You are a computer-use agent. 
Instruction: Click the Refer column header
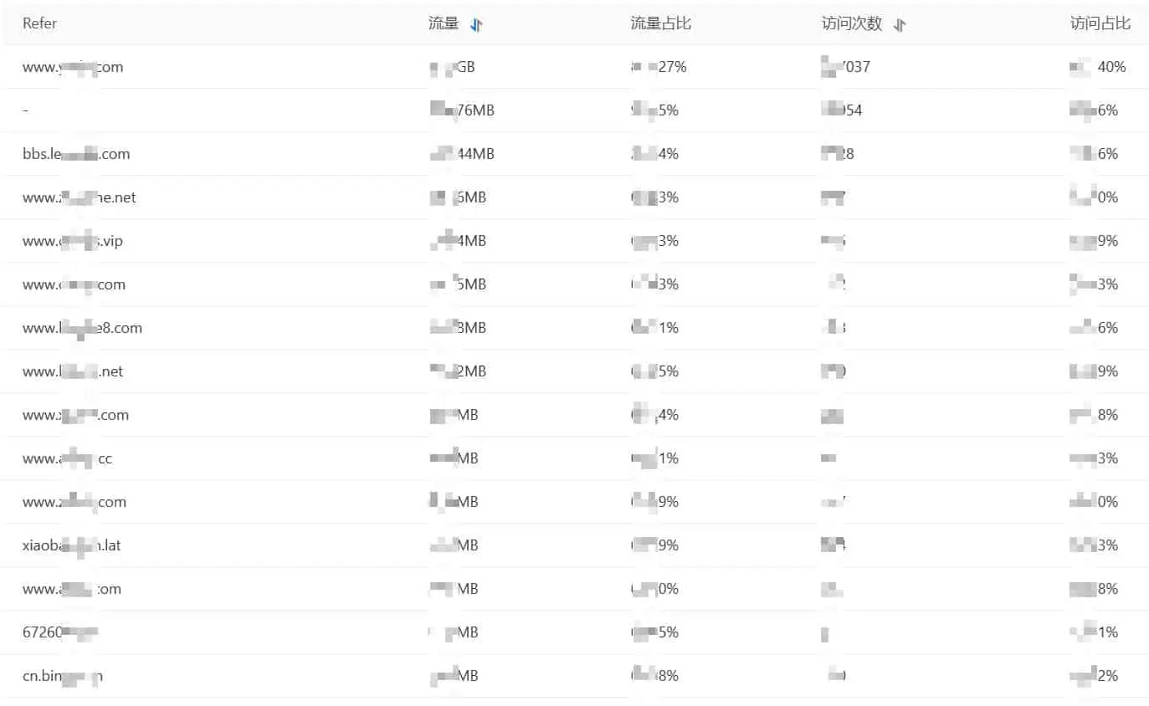tap(39, 23)
